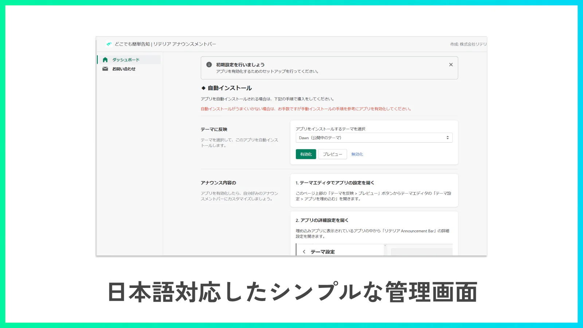The height and width of the screenshot is (328, 583).
Task: Click the 作成: 株式会社リテリ credit text
Action: click(469, 44)
